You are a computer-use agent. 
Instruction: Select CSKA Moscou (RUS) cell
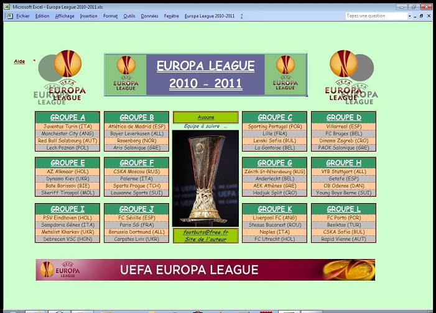pyautogui.click(x=137, y=171)
